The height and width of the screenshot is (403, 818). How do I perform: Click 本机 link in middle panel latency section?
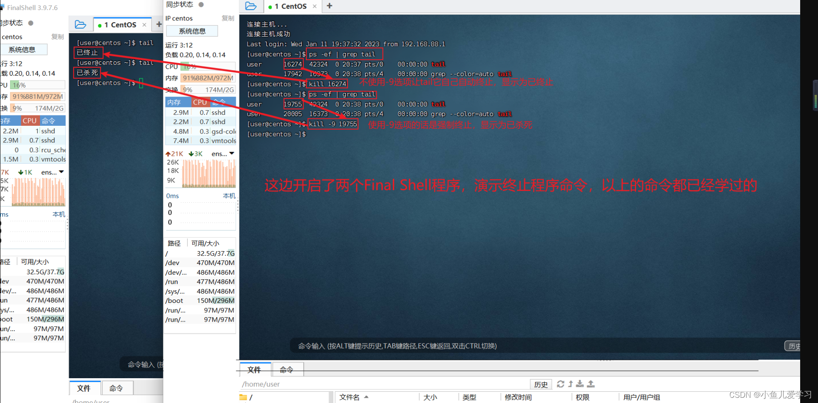(229, 196)
